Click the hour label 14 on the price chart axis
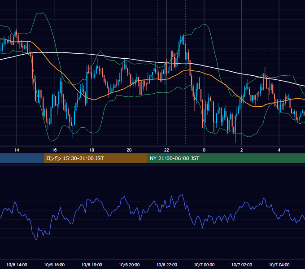 tap(17, 150)
